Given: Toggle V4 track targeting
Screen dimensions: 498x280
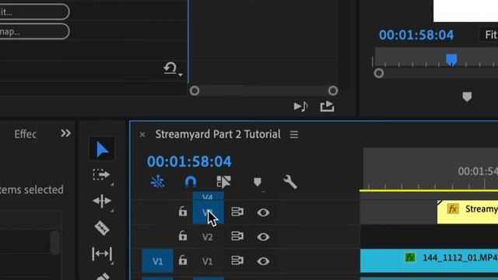Looking at the screenshot, I should [208, 196].
